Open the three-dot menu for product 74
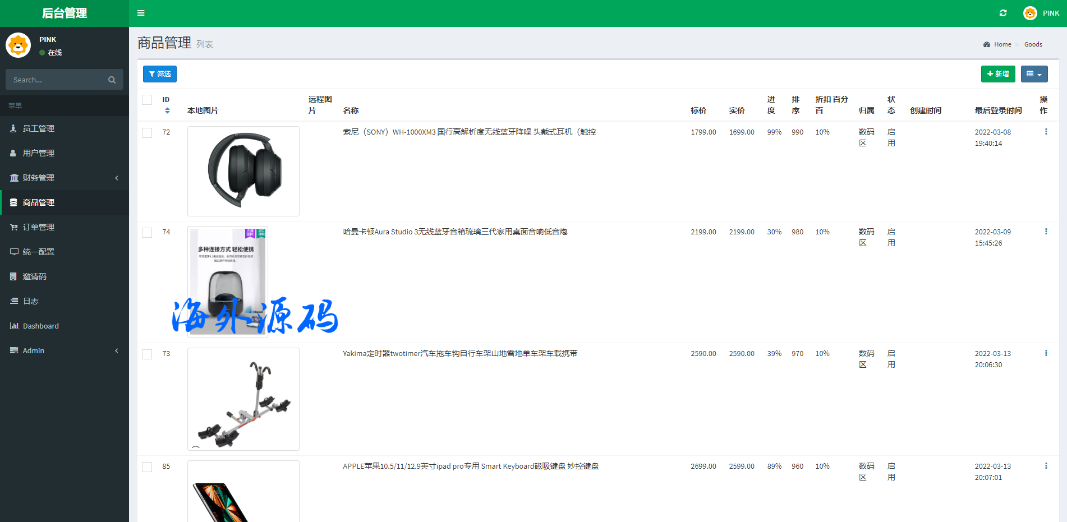The height and width of the screenshot is (522, 1067). pyautogui.click(x=1046, y=232)
